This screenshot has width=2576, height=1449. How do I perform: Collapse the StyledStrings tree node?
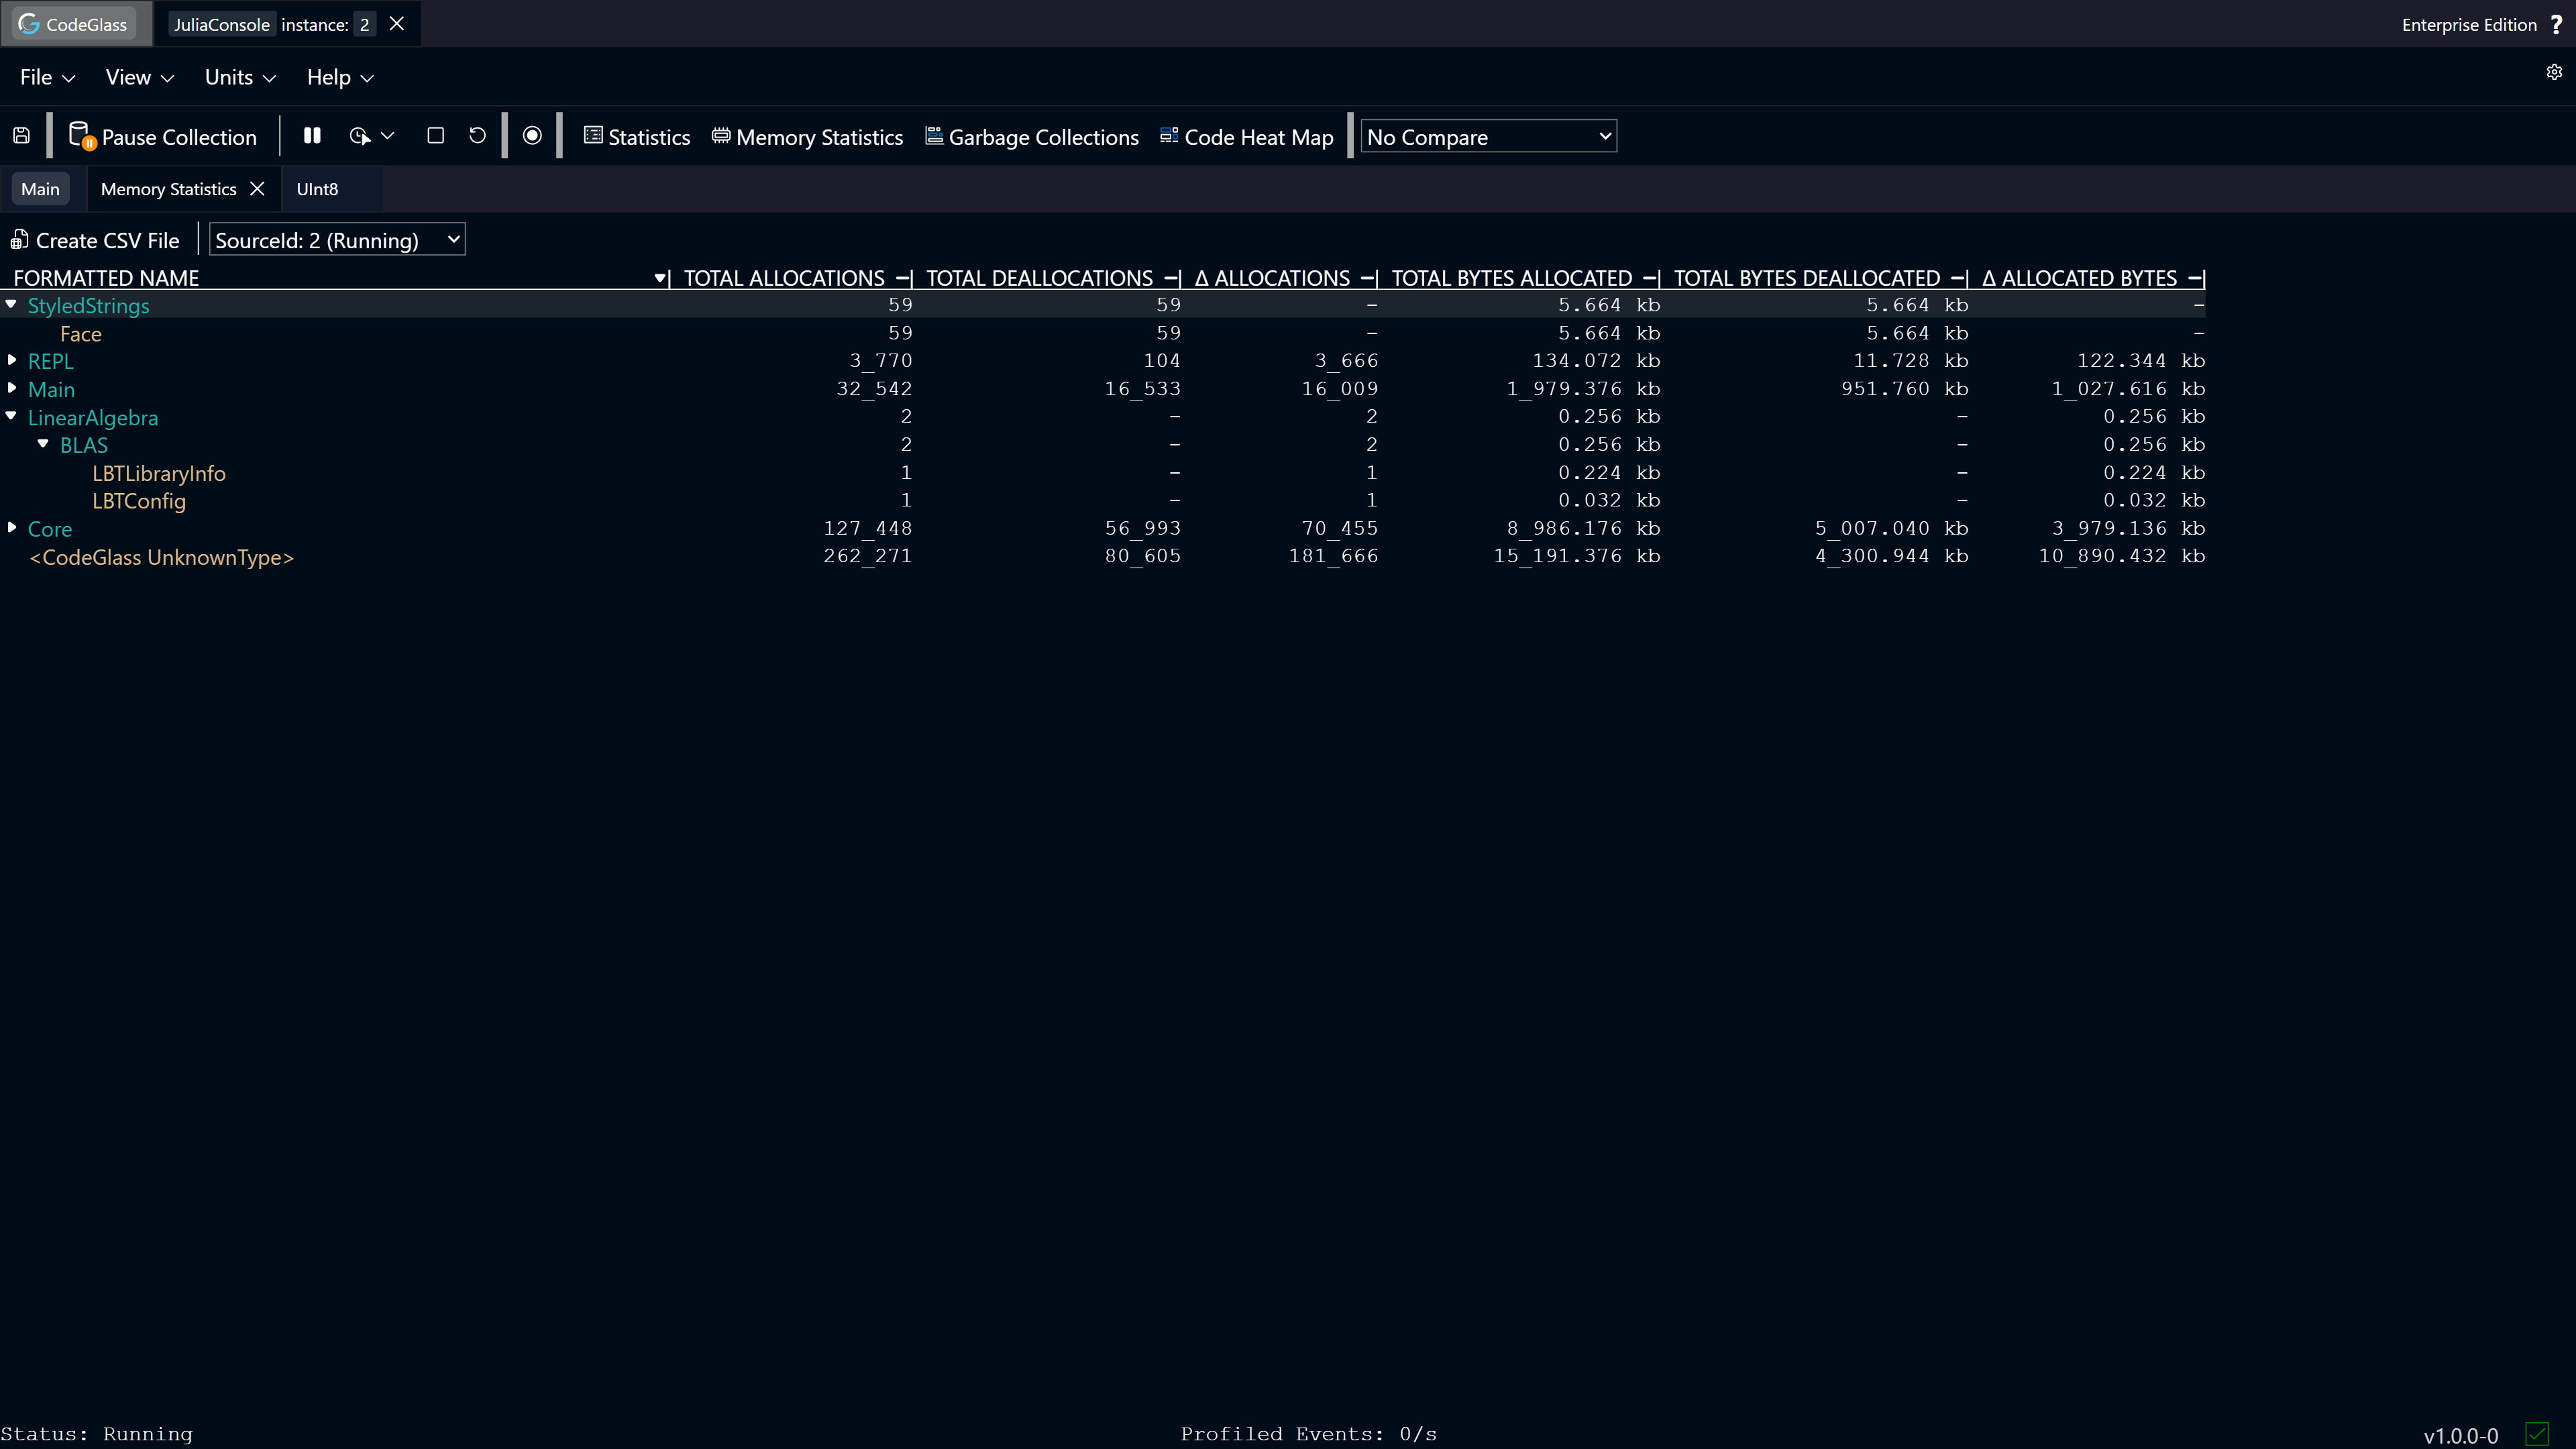11,304
